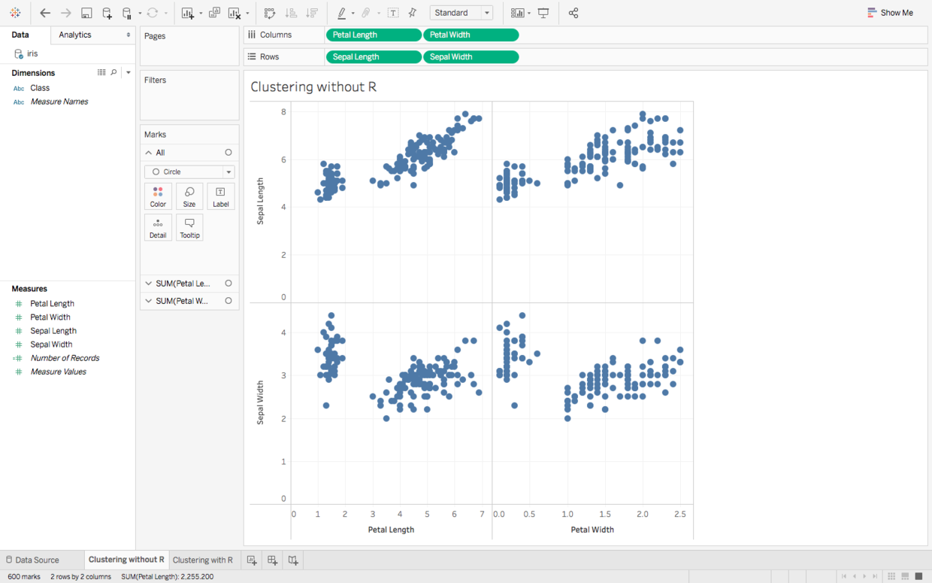Open Show Me panel
Viewport: 932px width, 583px height.
tap(891, 13)
